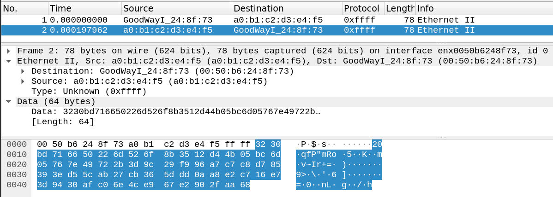Select packet number 2 in list
This screenshot has height=197, width=553.
tap(276, 30)
